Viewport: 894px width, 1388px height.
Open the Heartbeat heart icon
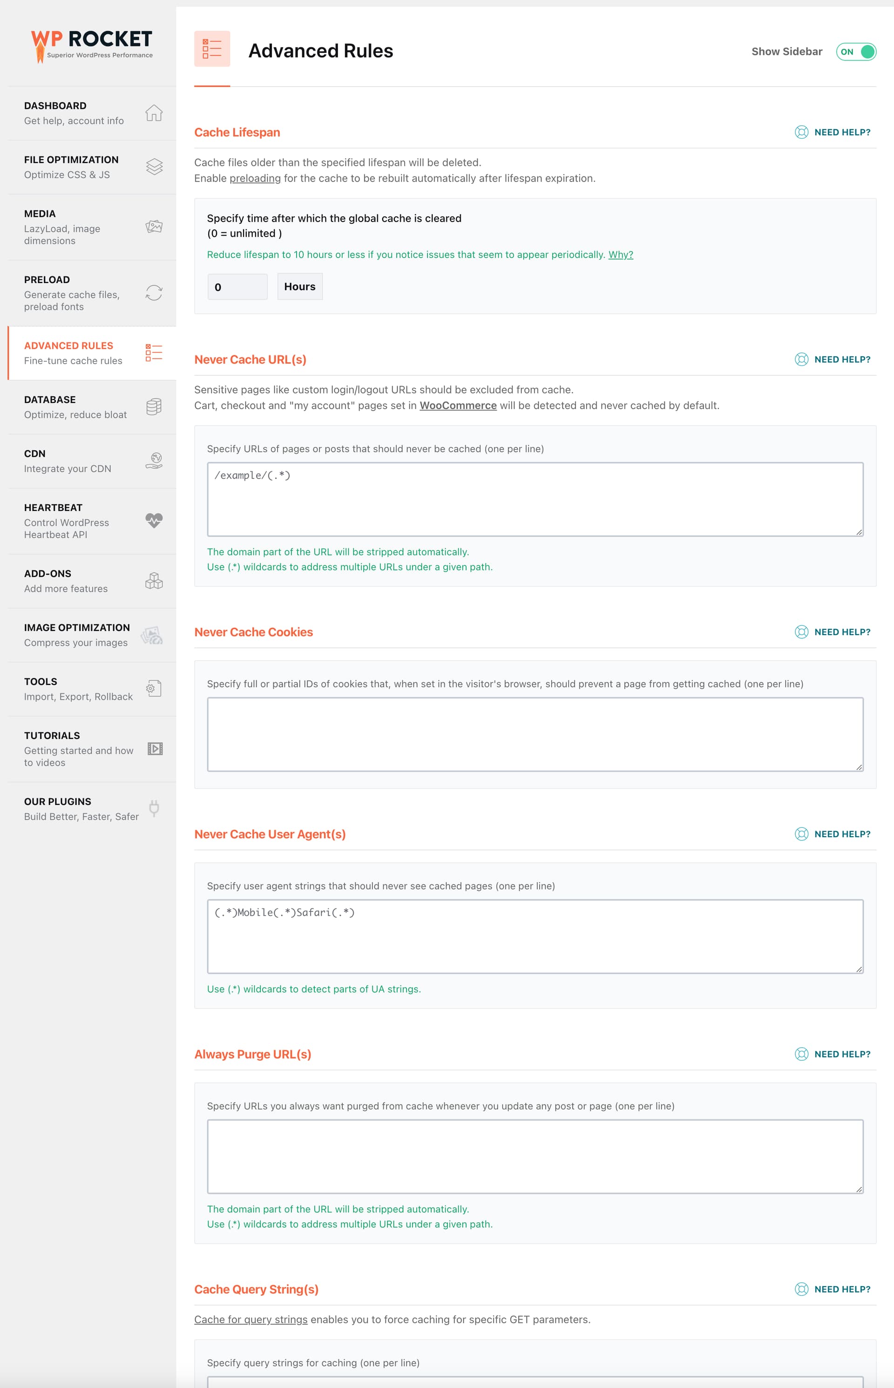[x=154, y=521]
